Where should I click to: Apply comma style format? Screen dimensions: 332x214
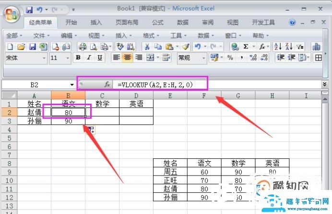click(x=241, y=58)
